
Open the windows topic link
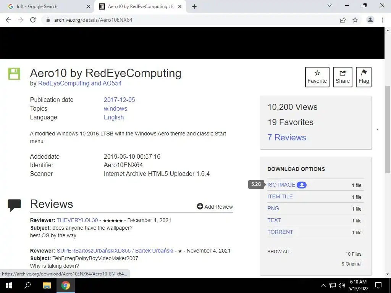(115, 108)
